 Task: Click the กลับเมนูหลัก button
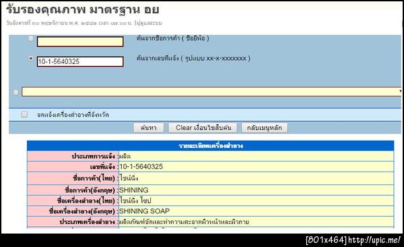point(265,128)
